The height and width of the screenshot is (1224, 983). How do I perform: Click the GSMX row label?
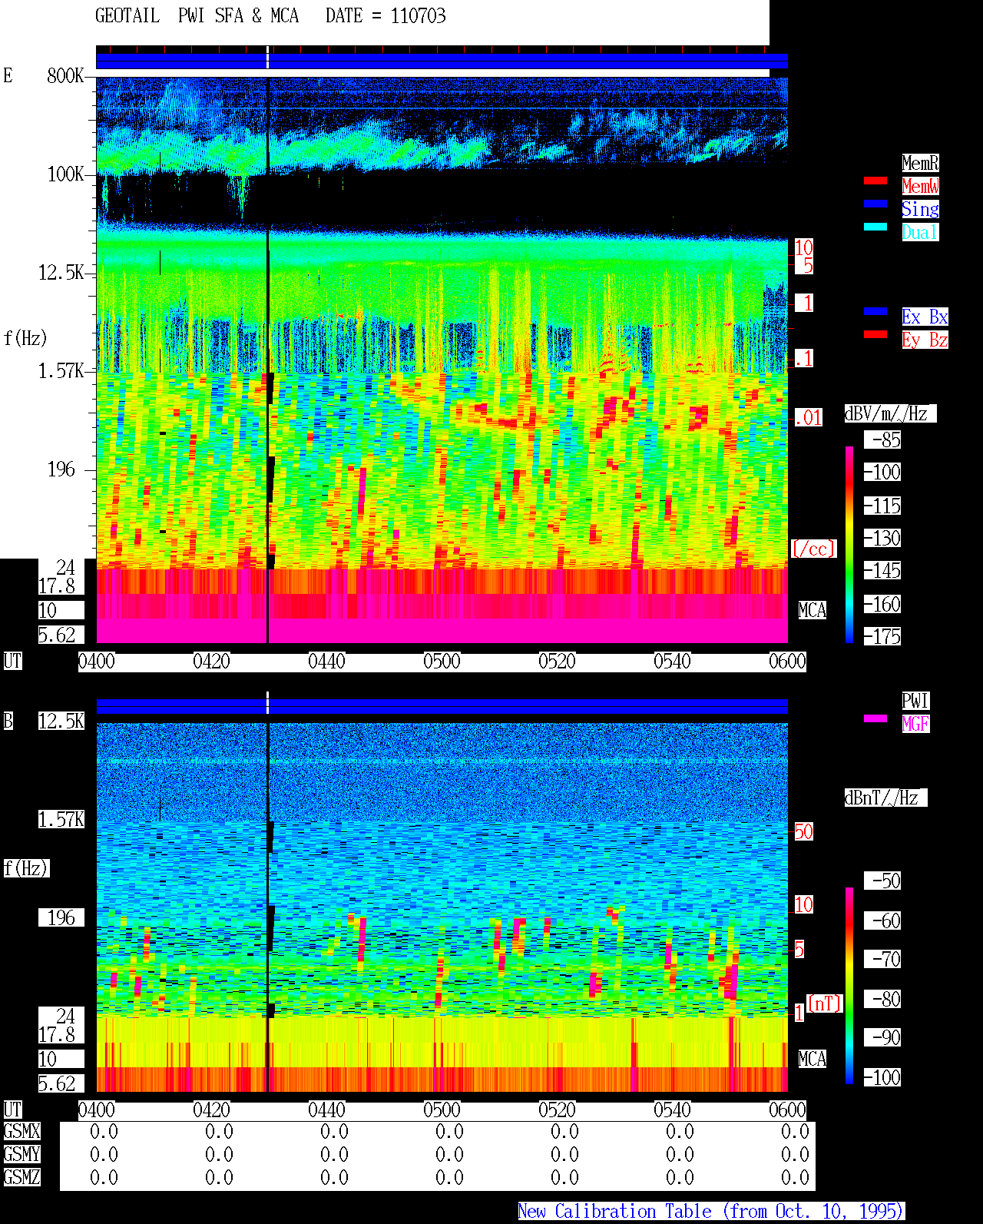pos(22,1132)
